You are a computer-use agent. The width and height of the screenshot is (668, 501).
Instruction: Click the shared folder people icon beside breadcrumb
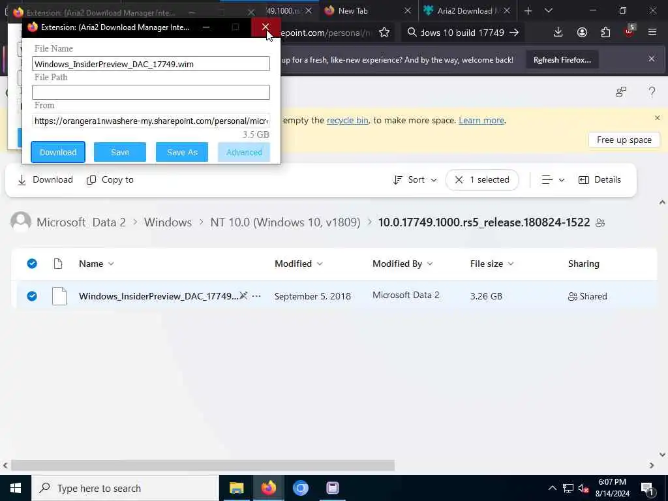click(600, 223)
